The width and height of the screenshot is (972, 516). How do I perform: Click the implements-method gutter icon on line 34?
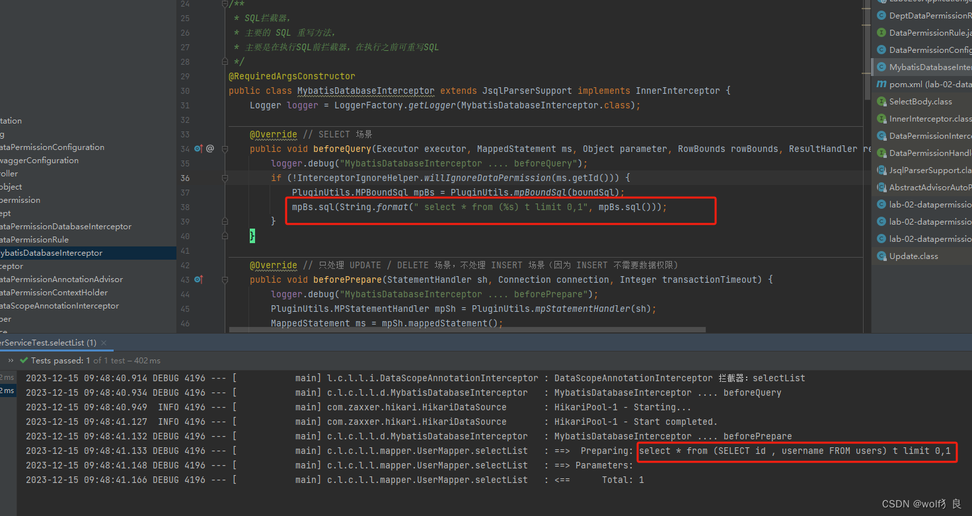click(x=198, y=149)
